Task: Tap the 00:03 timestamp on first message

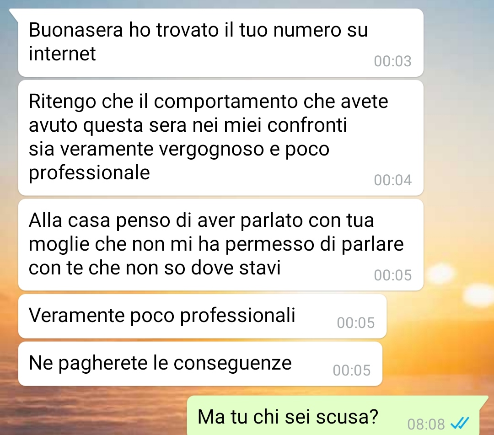Action: click(x=392, y=61)
